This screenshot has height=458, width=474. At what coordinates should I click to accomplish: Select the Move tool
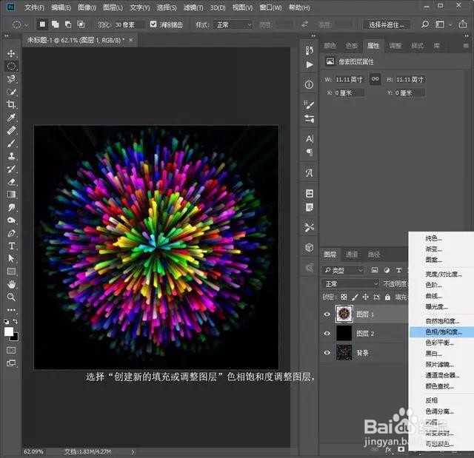(11, 53)
